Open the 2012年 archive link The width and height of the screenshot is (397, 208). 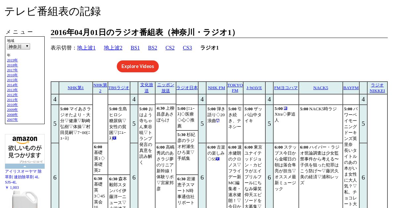pos(12,95)
